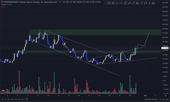Set range to 6m

[x=9, y=99]
